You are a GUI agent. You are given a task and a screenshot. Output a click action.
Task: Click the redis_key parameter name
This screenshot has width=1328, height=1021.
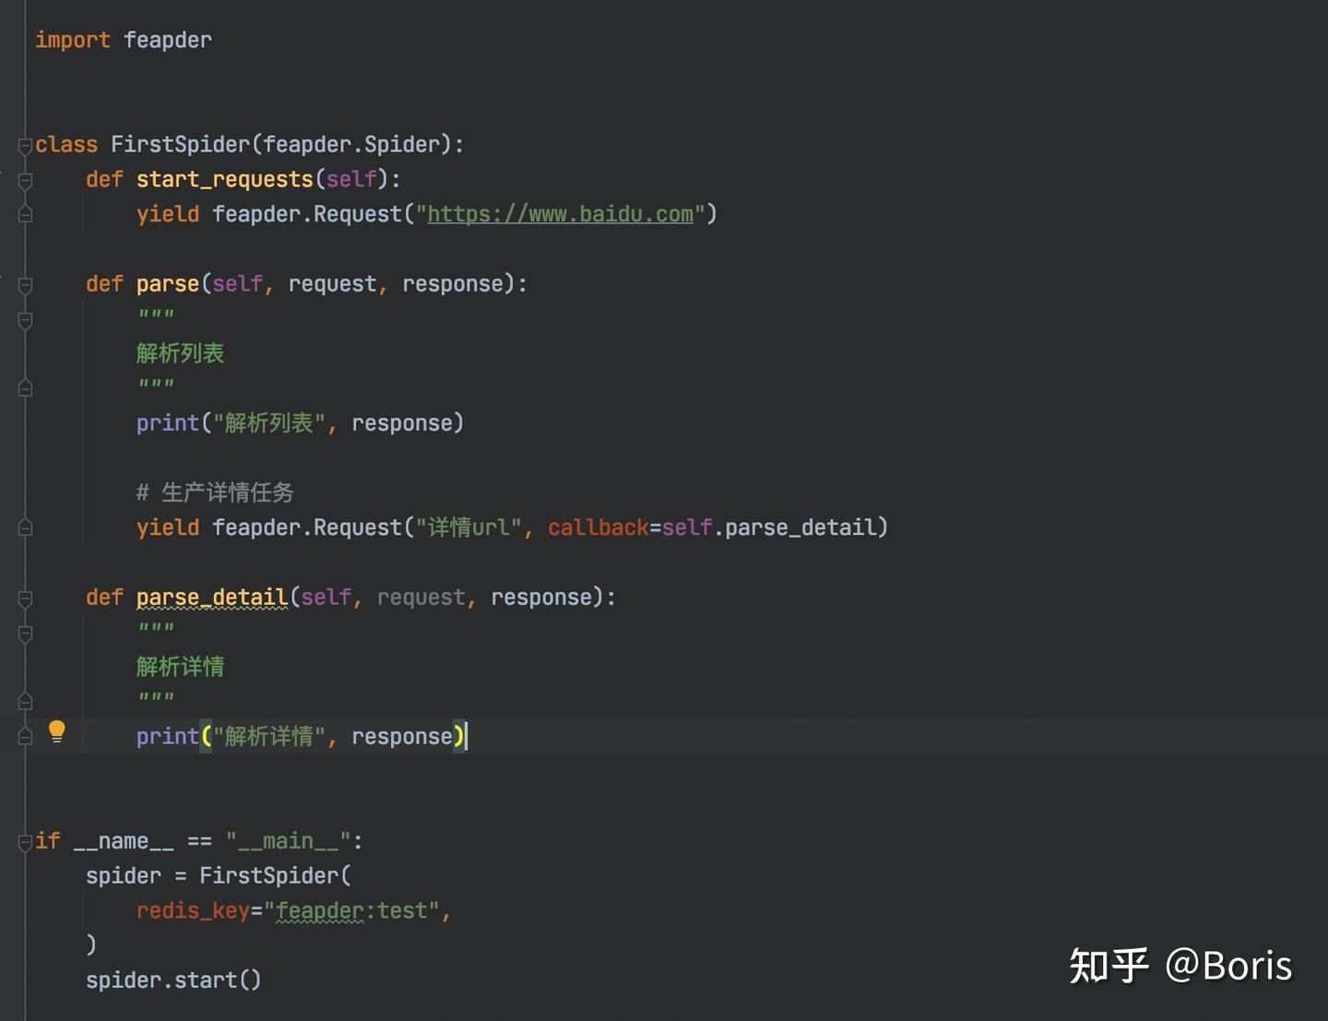(x=193, y=911)
